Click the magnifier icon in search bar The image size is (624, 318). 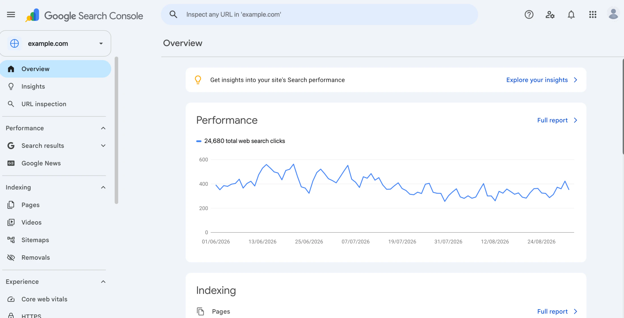pyautogui.click(x=173, y=14)
